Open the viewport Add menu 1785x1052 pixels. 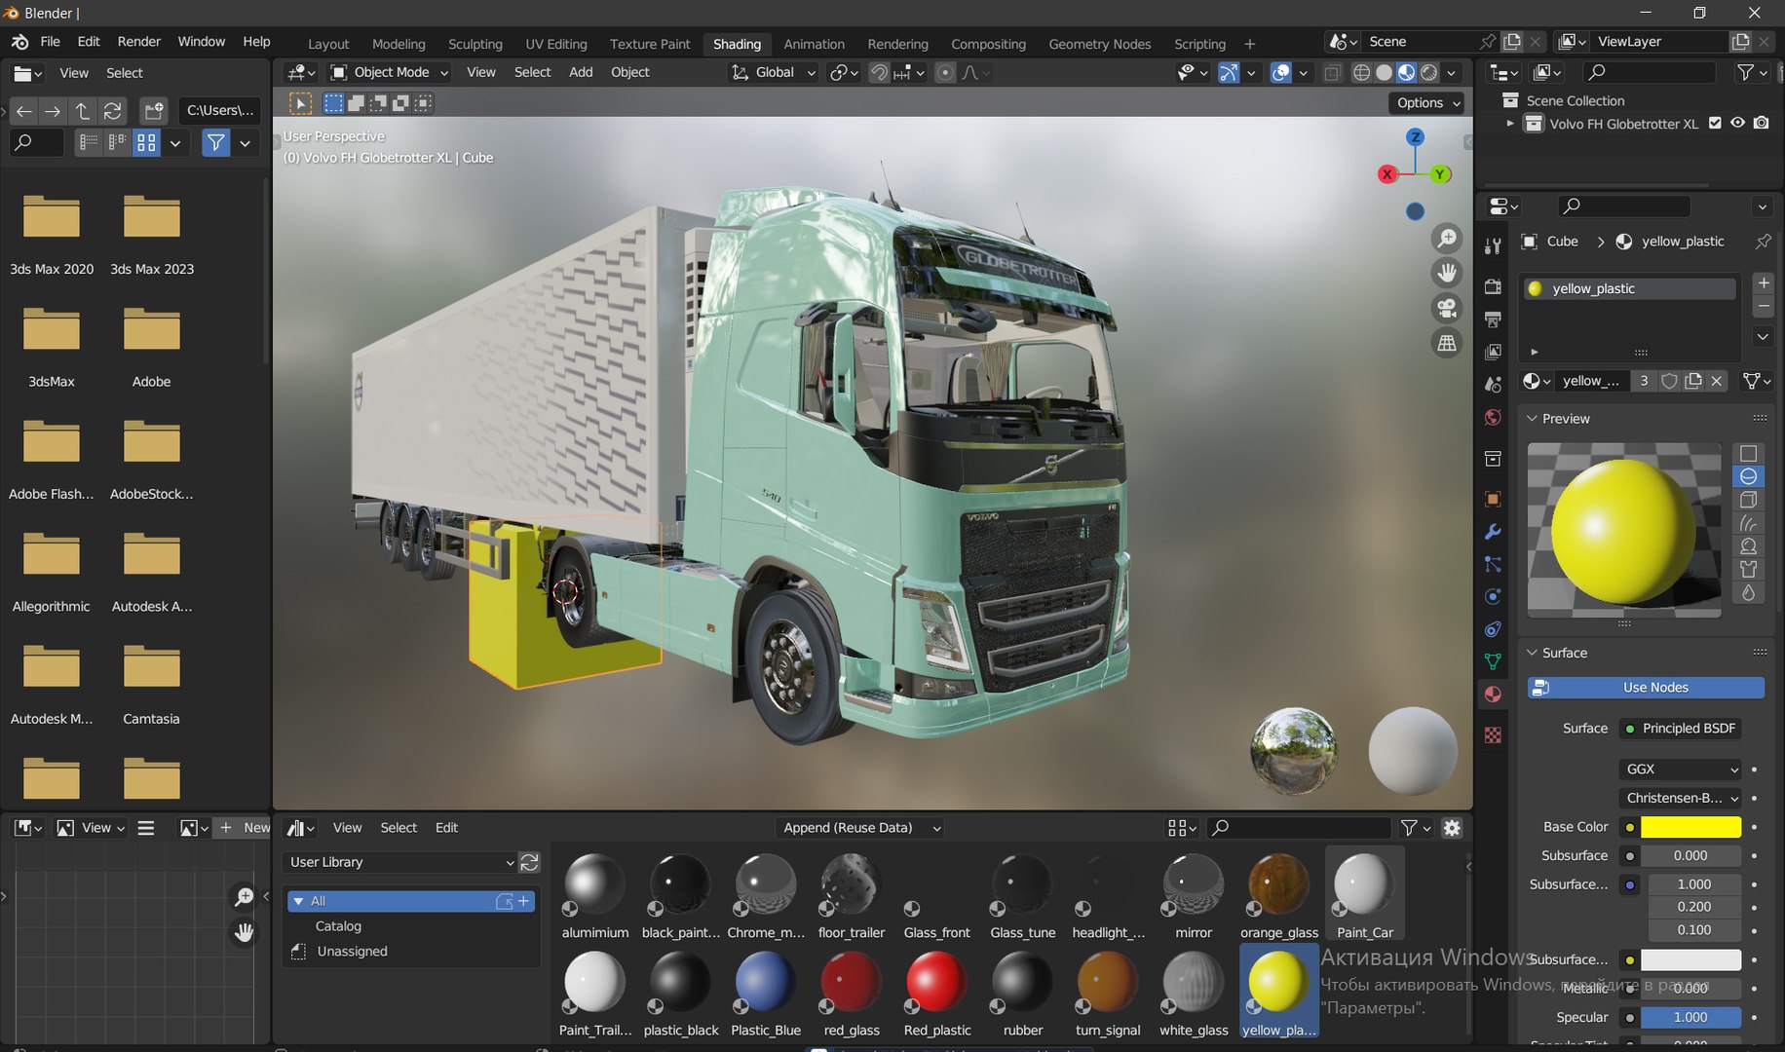point(581,72)
